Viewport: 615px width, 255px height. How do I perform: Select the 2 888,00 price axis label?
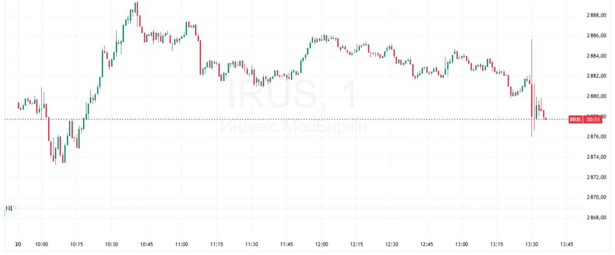[595, 15]
